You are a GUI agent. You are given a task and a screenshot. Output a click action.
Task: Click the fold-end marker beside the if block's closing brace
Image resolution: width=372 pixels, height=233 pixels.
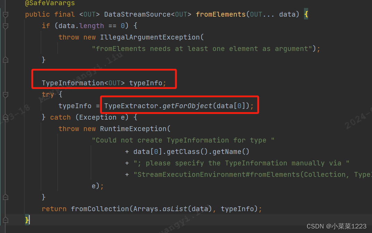tap(5, 60)
